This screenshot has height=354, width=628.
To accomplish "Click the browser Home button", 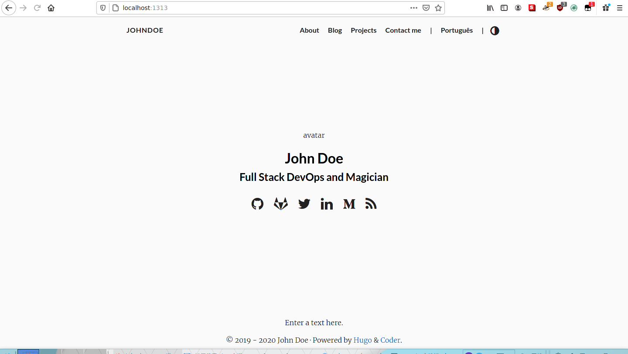I will [51, 8].
